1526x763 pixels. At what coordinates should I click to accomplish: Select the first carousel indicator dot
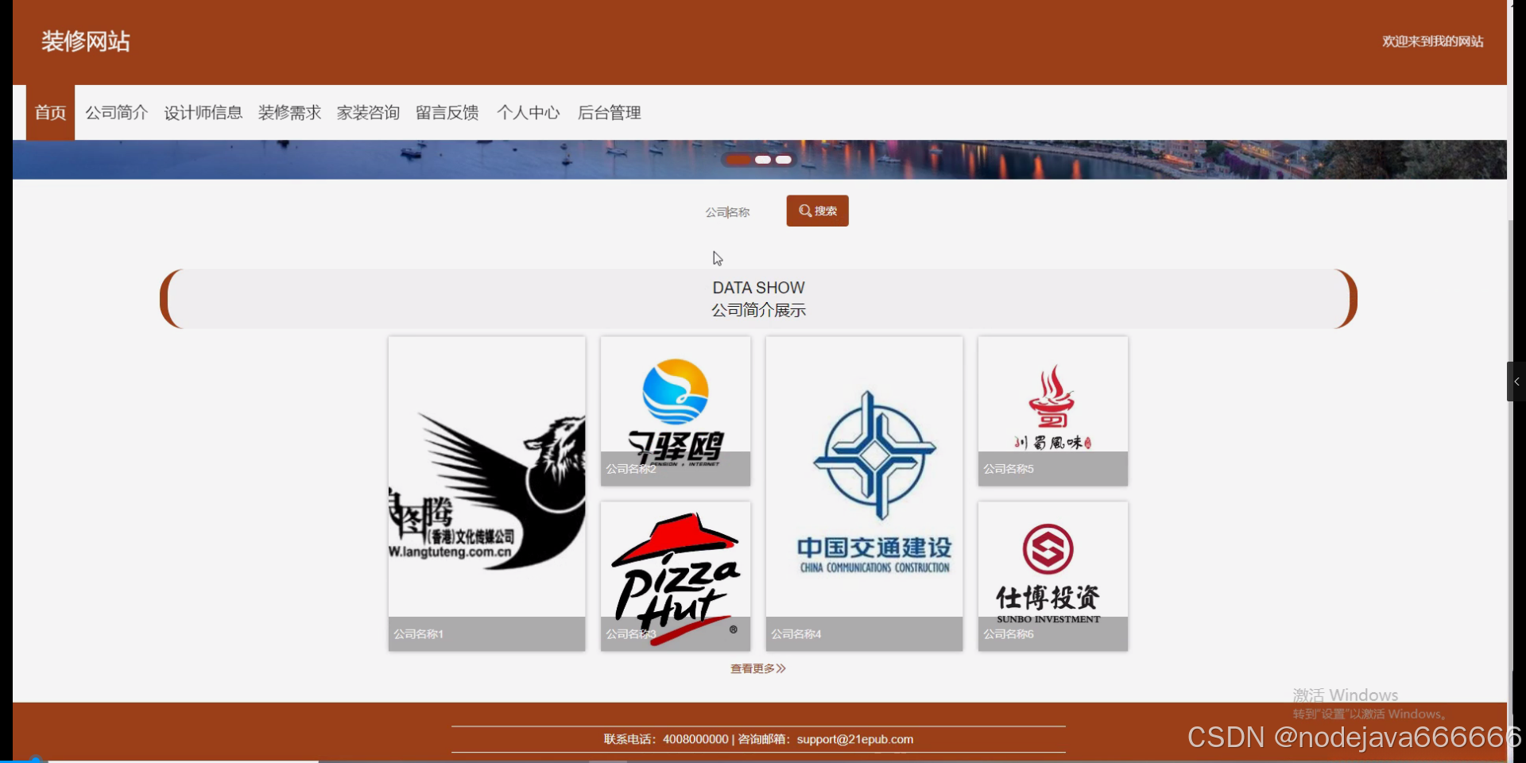coord(738,160)
